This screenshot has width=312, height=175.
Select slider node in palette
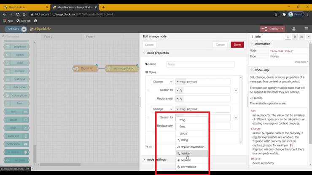tap(17, 63)
